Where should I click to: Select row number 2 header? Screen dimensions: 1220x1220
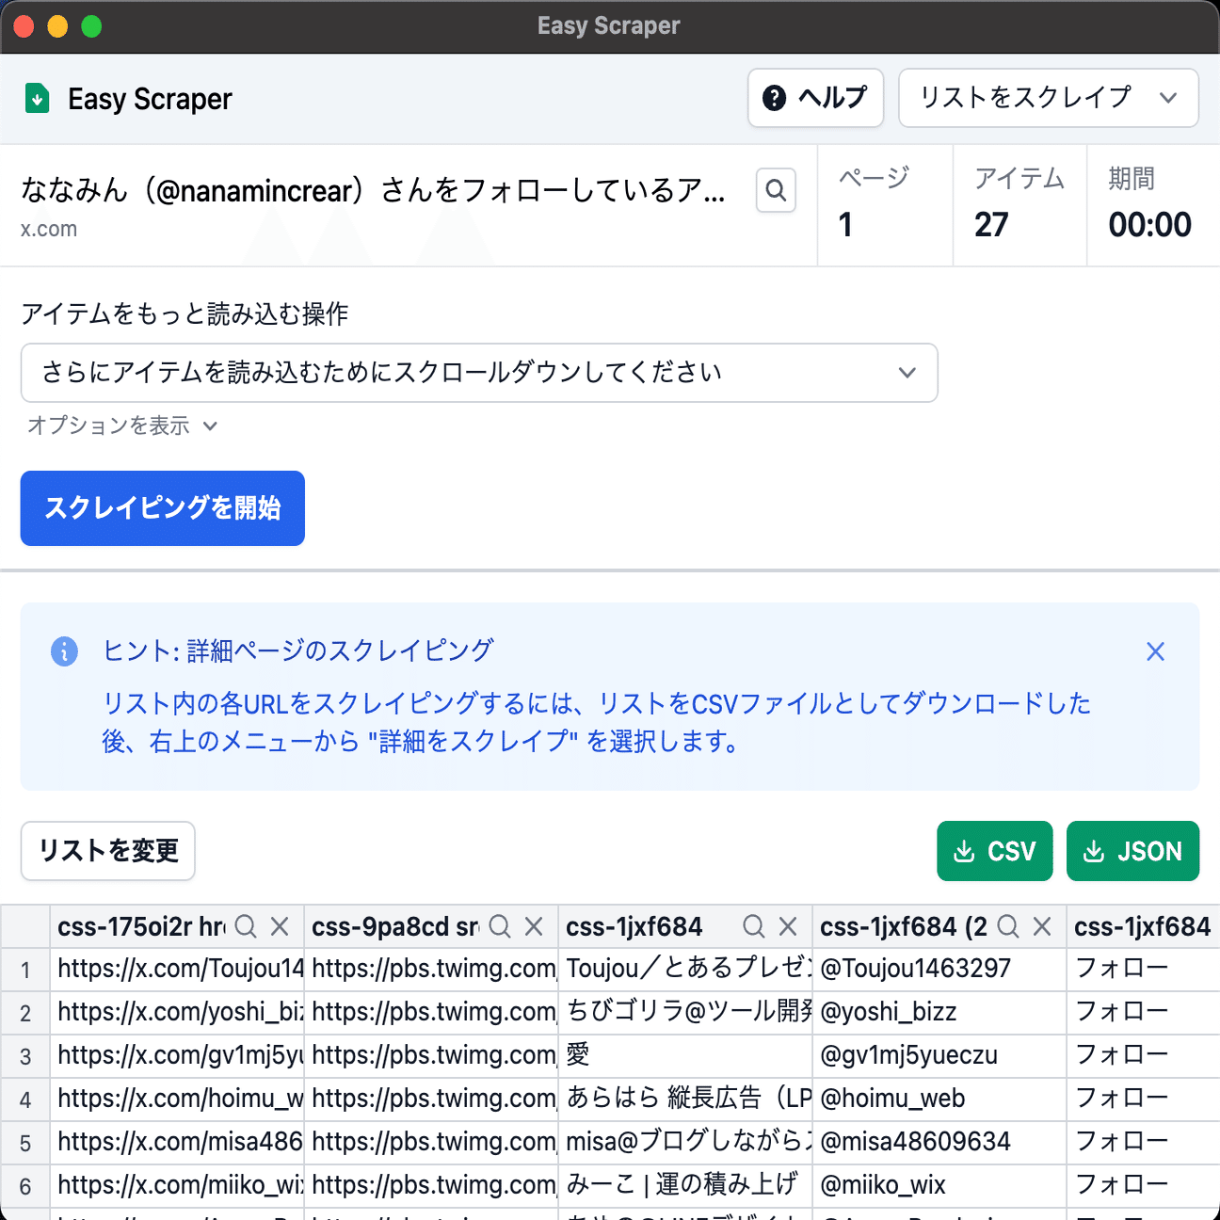[25, 1013]
